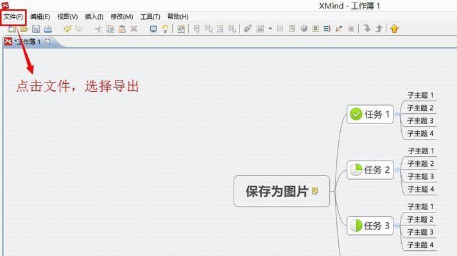Click the insert parent topic icon
This screenshot has height=256, width=457.
[232, 29]
